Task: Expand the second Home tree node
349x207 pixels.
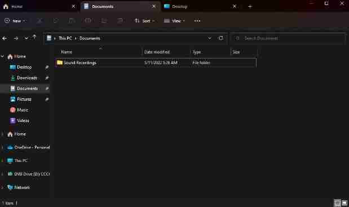Action: coord(2,134)
